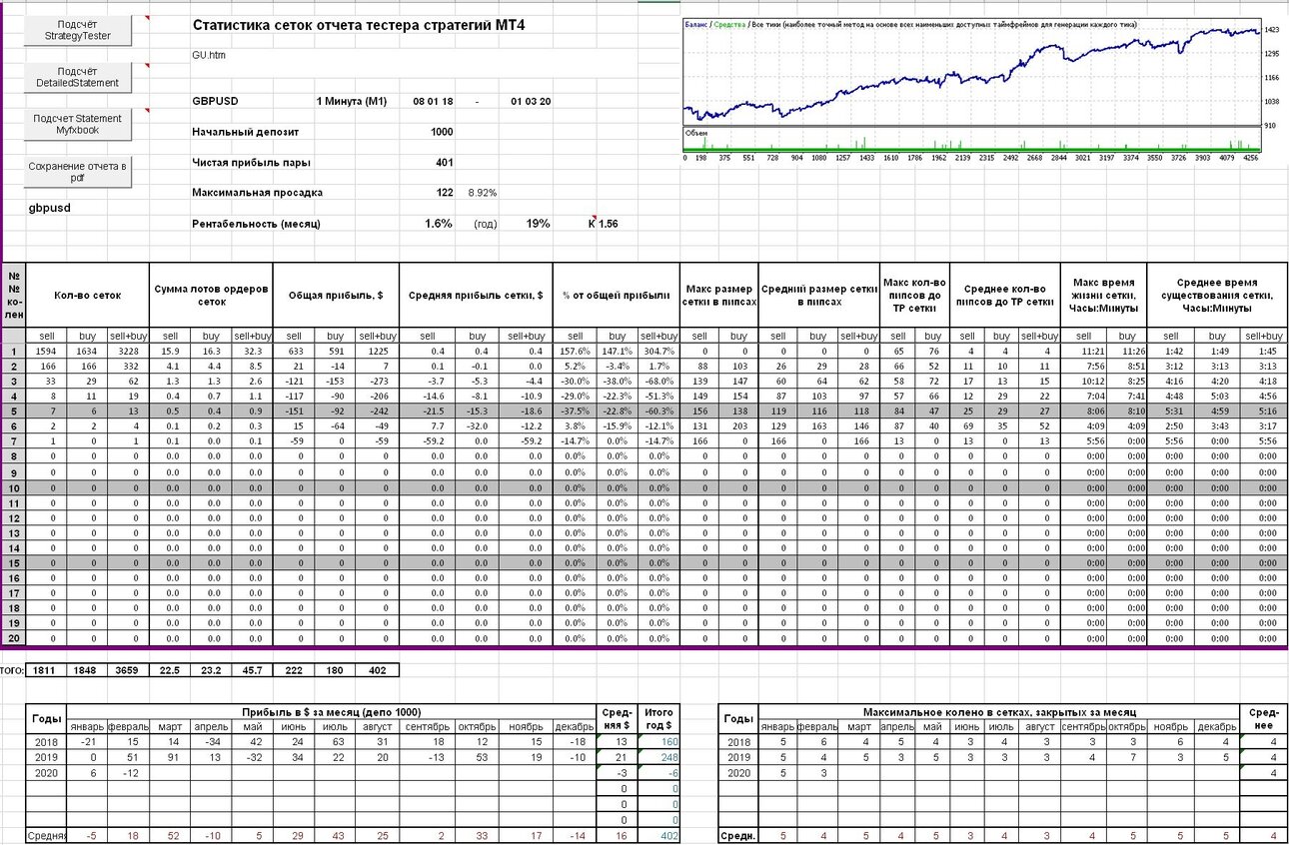Select the balance chart image
The width and height of the screenshot is (1289, 845).
tap(974, 89)
